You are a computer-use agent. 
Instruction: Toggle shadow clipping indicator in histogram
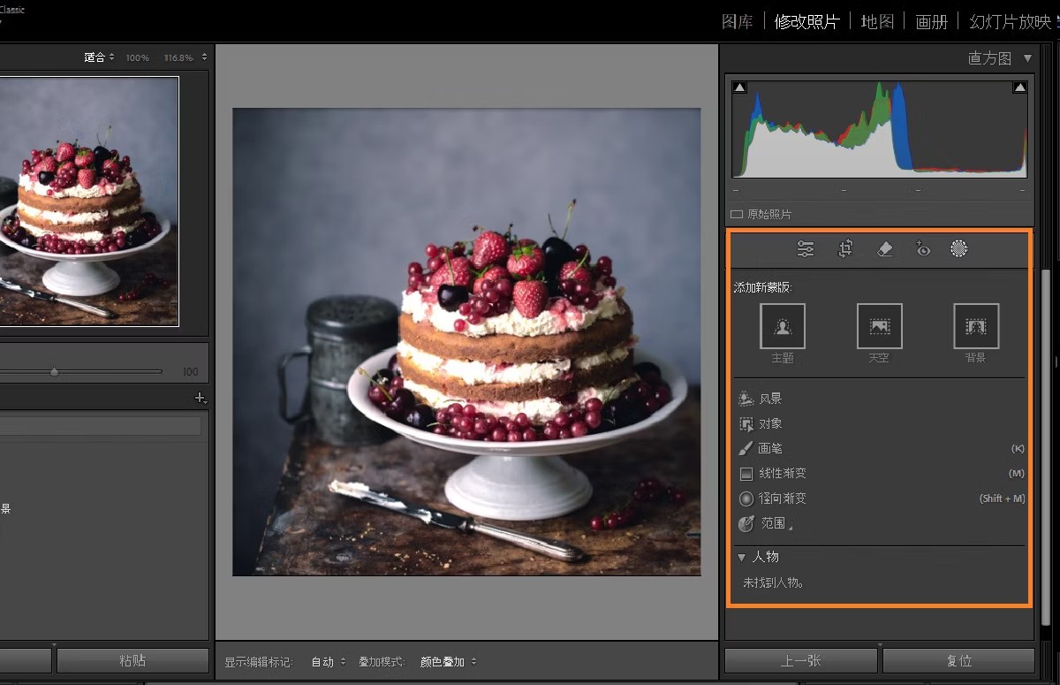tap(740, 88)
